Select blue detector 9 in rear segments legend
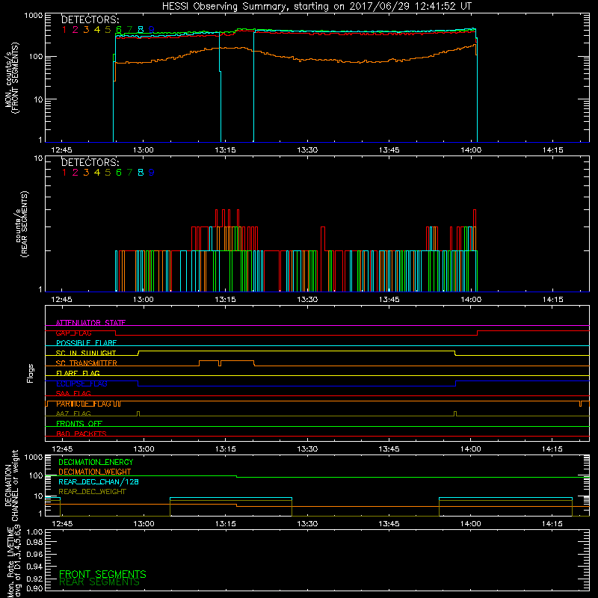This screenshot has height=598, width=598. [152, 173]
